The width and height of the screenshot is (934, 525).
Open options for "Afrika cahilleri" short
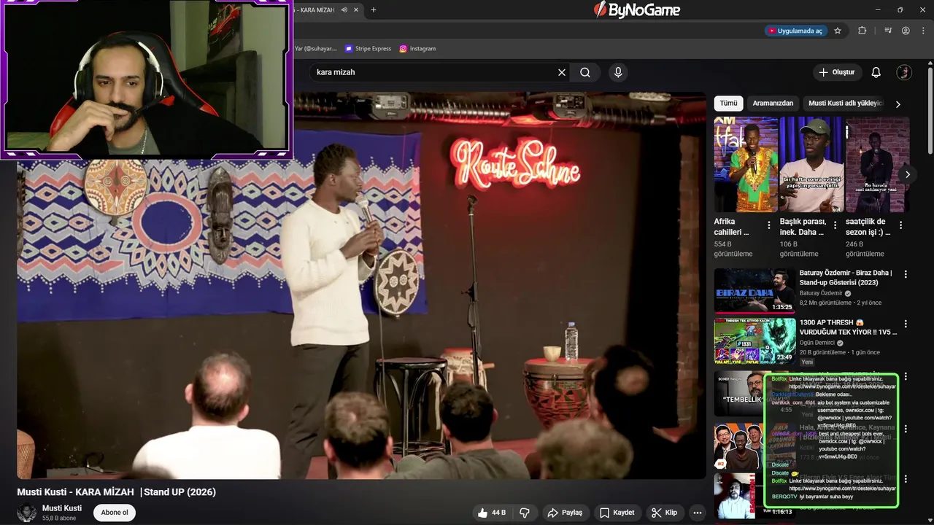pos(769,225)
